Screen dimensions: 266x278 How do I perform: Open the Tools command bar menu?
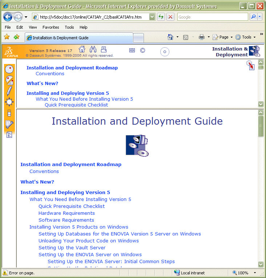coord(245,37)
